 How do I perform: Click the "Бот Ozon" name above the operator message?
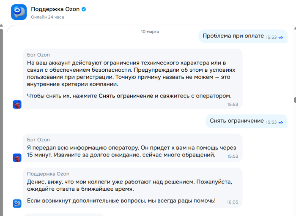click(x=38, y=140)
